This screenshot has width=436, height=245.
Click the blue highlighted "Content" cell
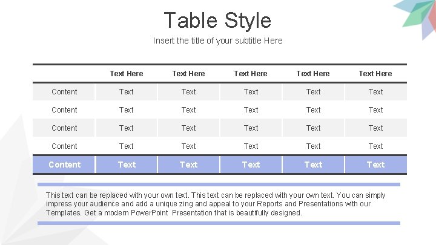coord(64,165)
